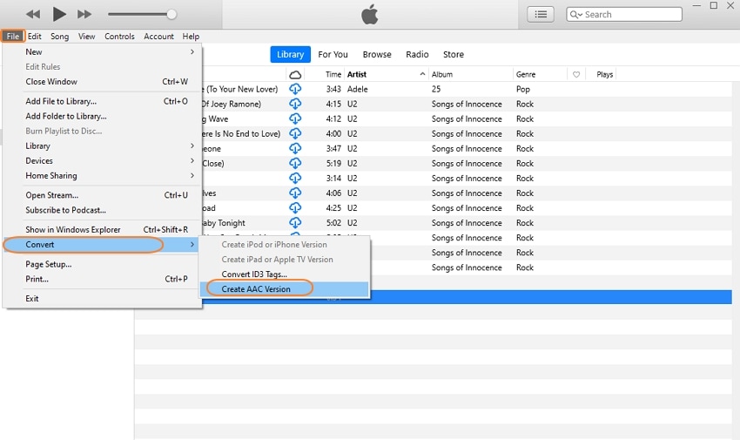Open the Song menu
The image size is (740, 440).
[59, 37]
